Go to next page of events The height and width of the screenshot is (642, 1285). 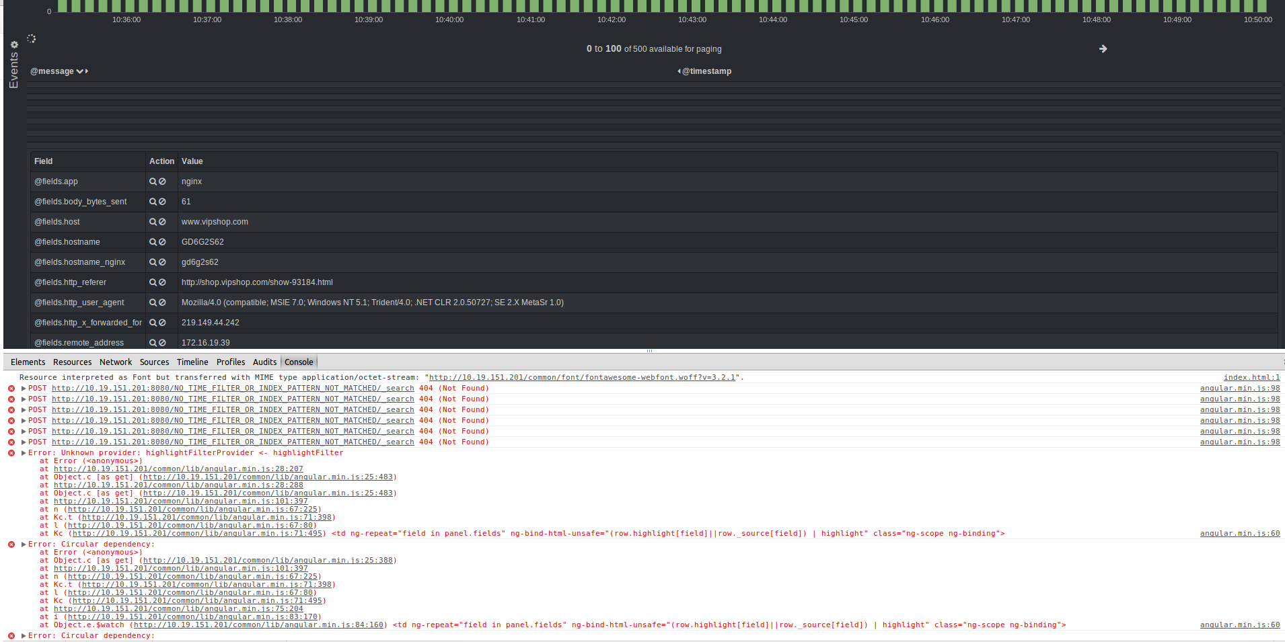click(x=1103, y=49)
